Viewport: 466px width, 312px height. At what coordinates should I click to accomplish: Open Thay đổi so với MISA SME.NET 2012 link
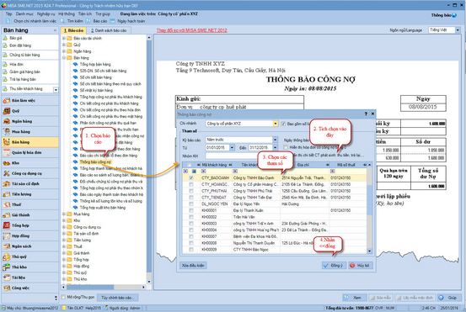[192, 30]
